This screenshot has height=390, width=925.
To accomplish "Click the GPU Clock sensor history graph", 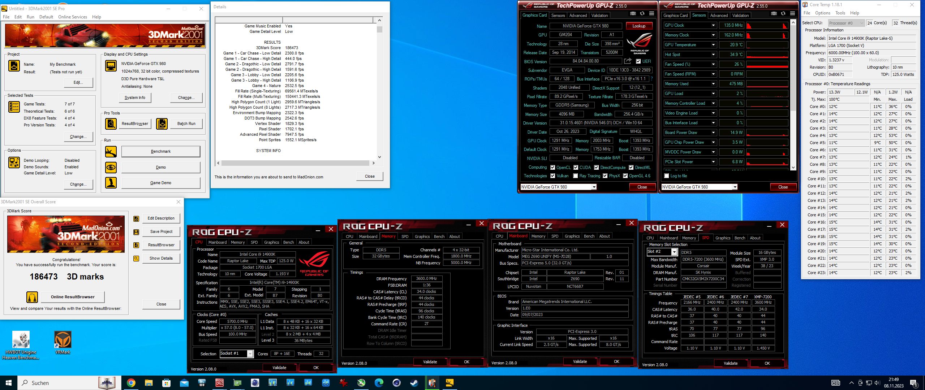I will pyautogui.click(x=767, y=25).
